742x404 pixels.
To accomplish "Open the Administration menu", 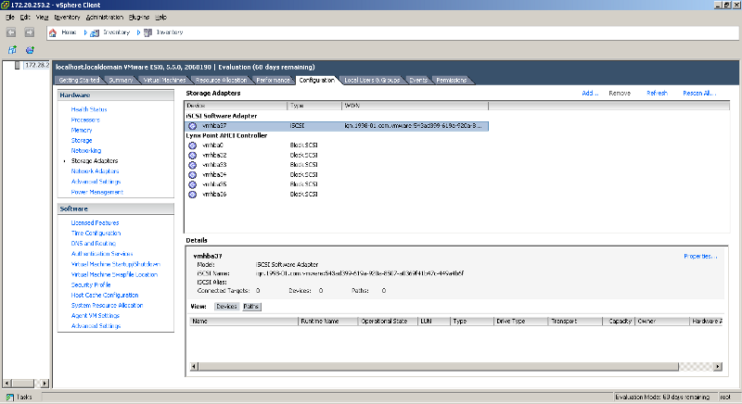I will point(105,17).
